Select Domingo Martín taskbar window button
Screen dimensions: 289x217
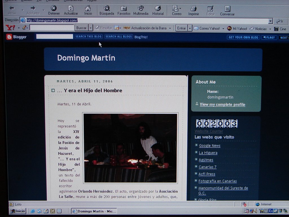tap(95, 211)
